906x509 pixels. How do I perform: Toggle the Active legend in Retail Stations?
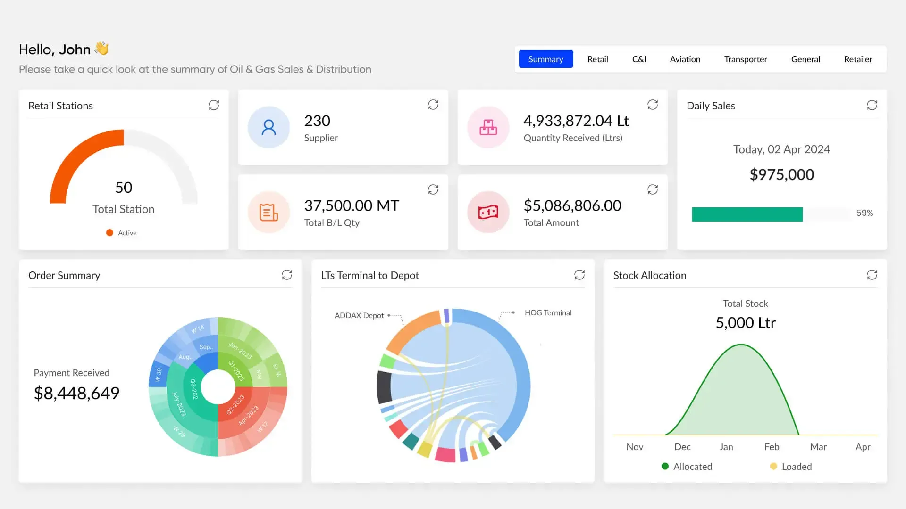pyautogui.click(x=122, y=233)
